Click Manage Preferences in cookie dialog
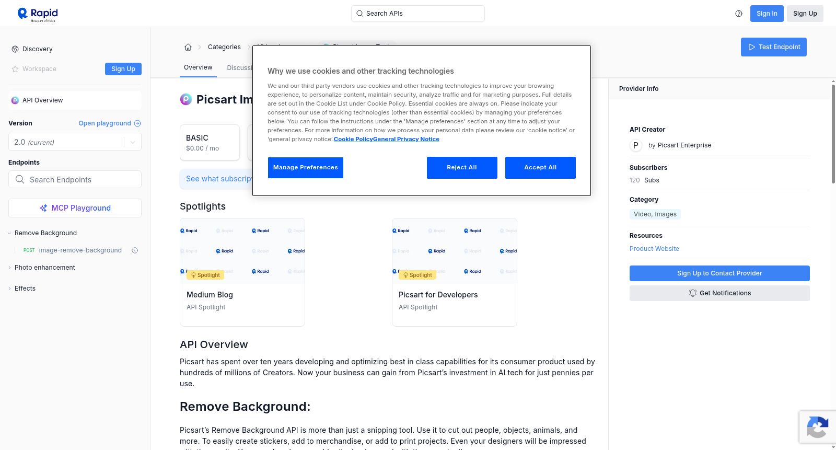Image resolution: width=836 pixels, height=450 pixels. tap(306, 168)
